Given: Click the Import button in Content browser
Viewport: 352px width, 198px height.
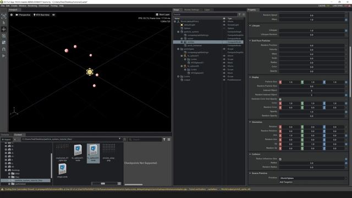Looking at the screenshot, I should [6, 139].
